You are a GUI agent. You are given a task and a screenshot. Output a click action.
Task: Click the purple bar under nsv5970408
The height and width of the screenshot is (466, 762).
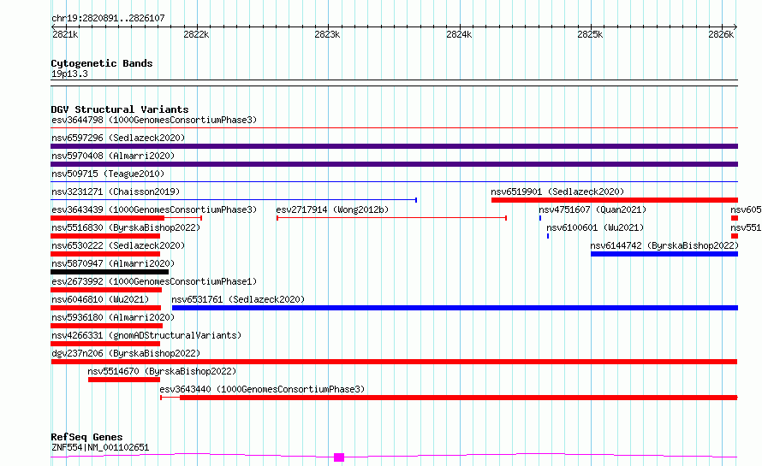tap(394, 164)
